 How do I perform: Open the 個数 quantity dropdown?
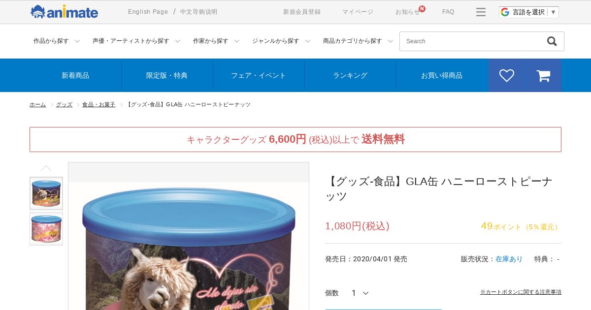[x=360, y=293]
